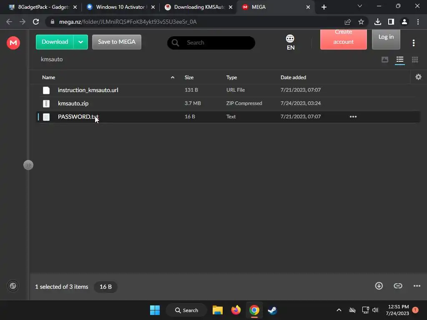Click the instruction_kmsauto.url file icon
Viewport: 427px width, 320px height.
(46, 90)
